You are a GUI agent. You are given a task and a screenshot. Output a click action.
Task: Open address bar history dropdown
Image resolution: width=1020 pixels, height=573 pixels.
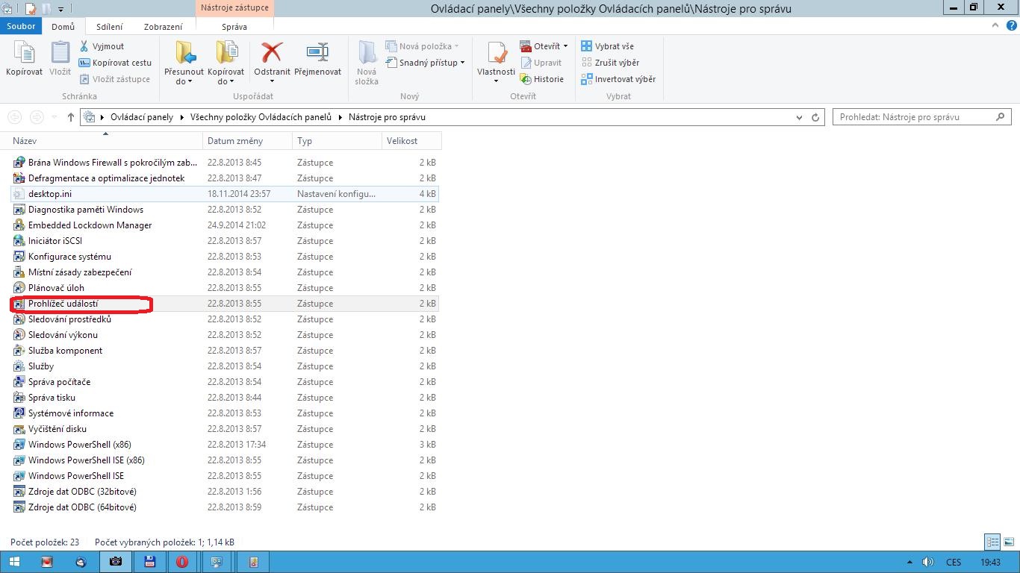tap(800, 117)
